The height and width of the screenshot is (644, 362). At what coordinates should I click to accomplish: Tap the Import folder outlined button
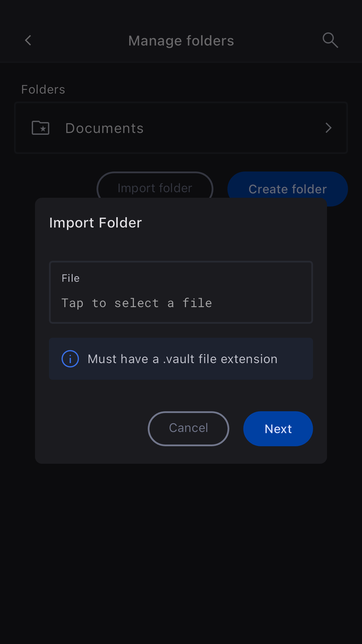[155, 185]
